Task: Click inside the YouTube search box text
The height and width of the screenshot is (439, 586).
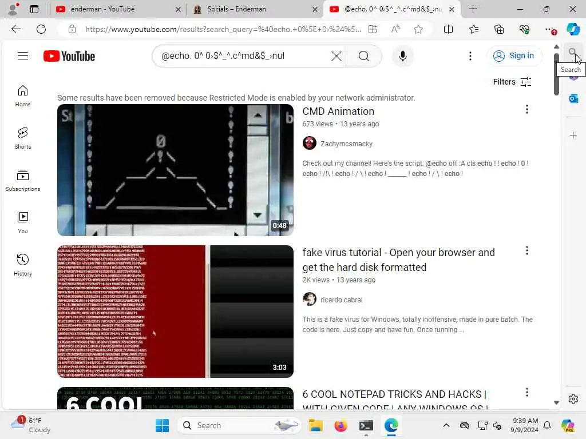Action: 223,56
